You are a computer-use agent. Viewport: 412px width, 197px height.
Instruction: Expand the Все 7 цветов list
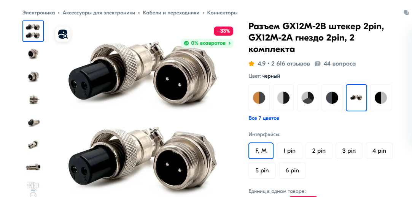pyautogui.click(x=264, y=118)
